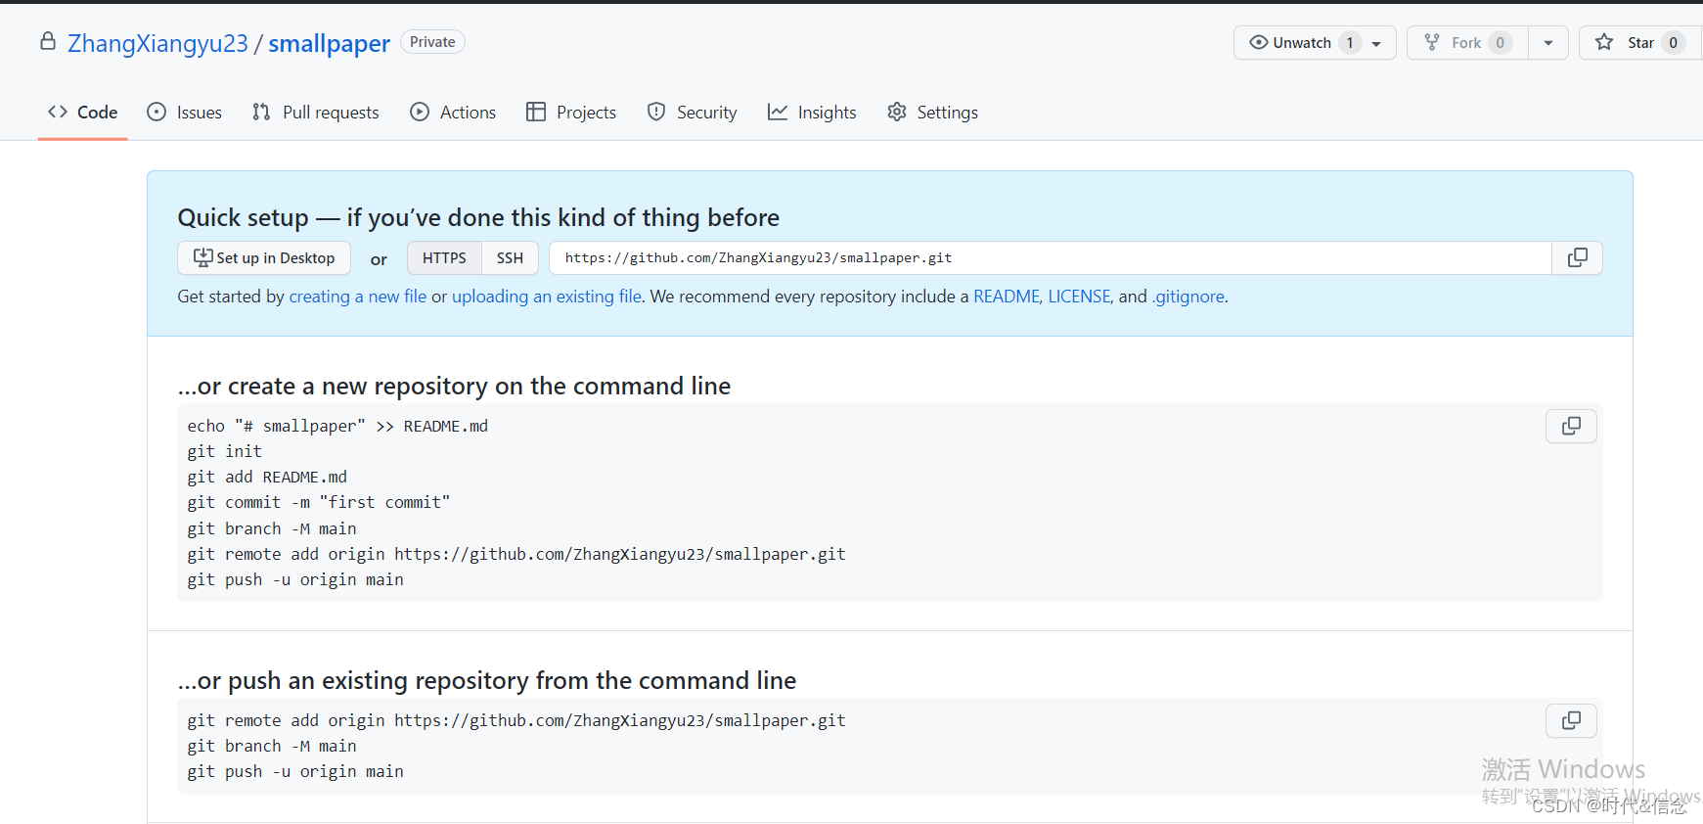Switch clone URL to SSH
Image resolution: width=1703 pixels, height=824 pixels.
tap(510, 258)
